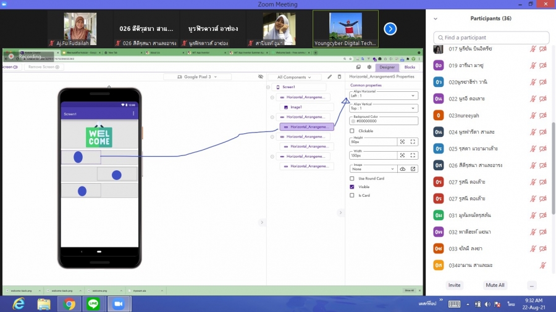Show next page of video thumbnails

(390, 29)
